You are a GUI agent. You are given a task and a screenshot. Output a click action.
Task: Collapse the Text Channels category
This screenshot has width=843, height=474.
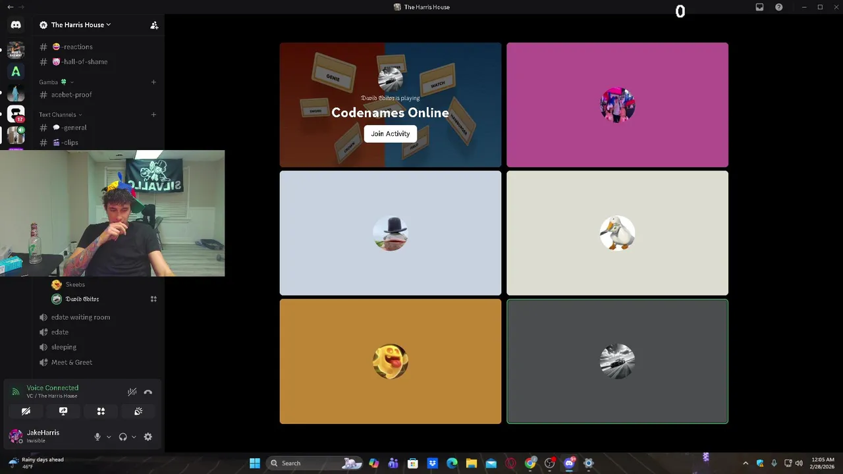coord(61,115)
